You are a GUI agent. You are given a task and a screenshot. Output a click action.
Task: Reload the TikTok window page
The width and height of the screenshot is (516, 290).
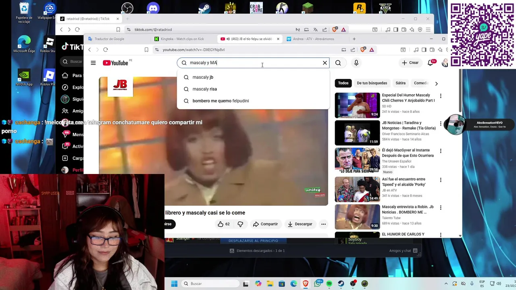pos(77,29)
